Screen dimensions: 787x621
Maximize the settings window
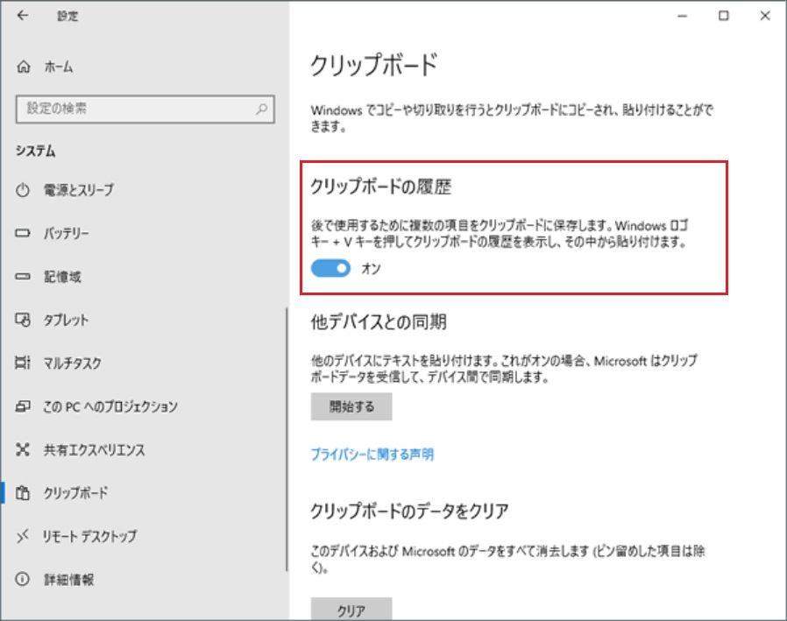[x=723, y=16]
